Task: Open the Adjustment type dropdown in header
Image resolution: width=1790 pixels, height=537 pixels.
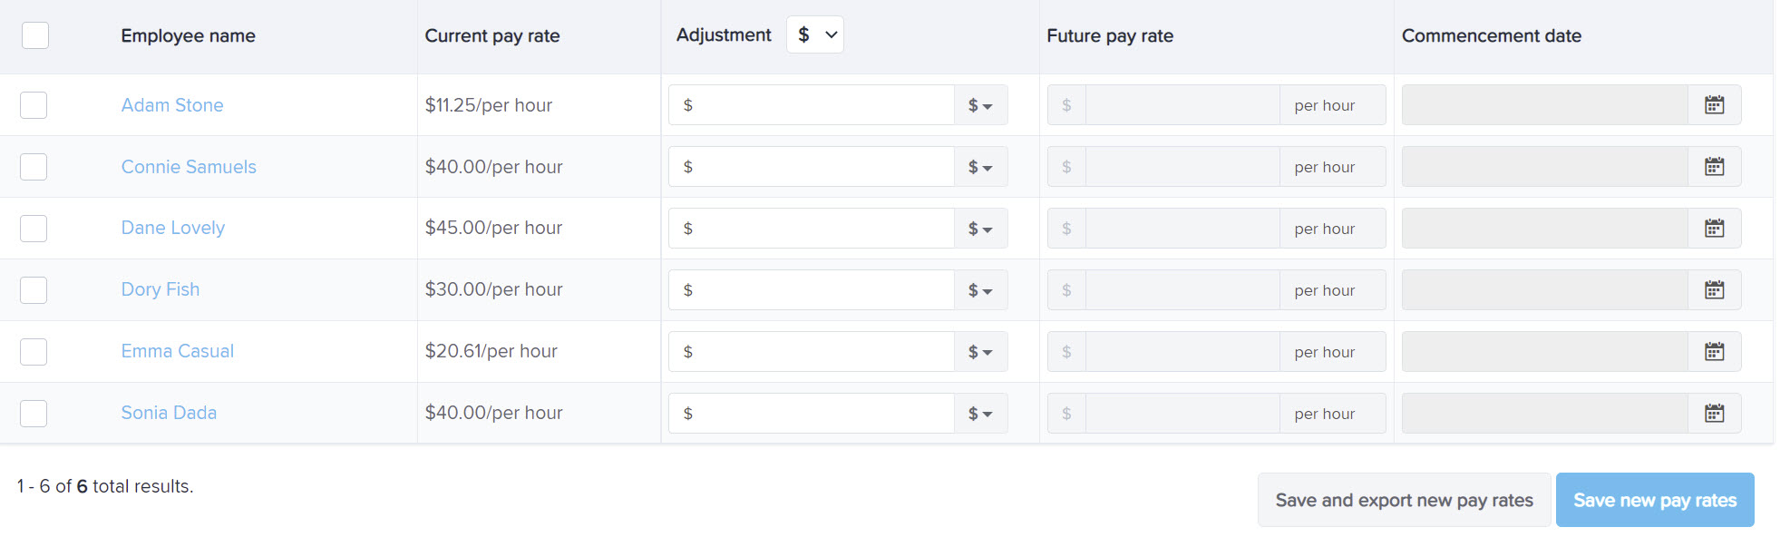Action: [815, 34]
